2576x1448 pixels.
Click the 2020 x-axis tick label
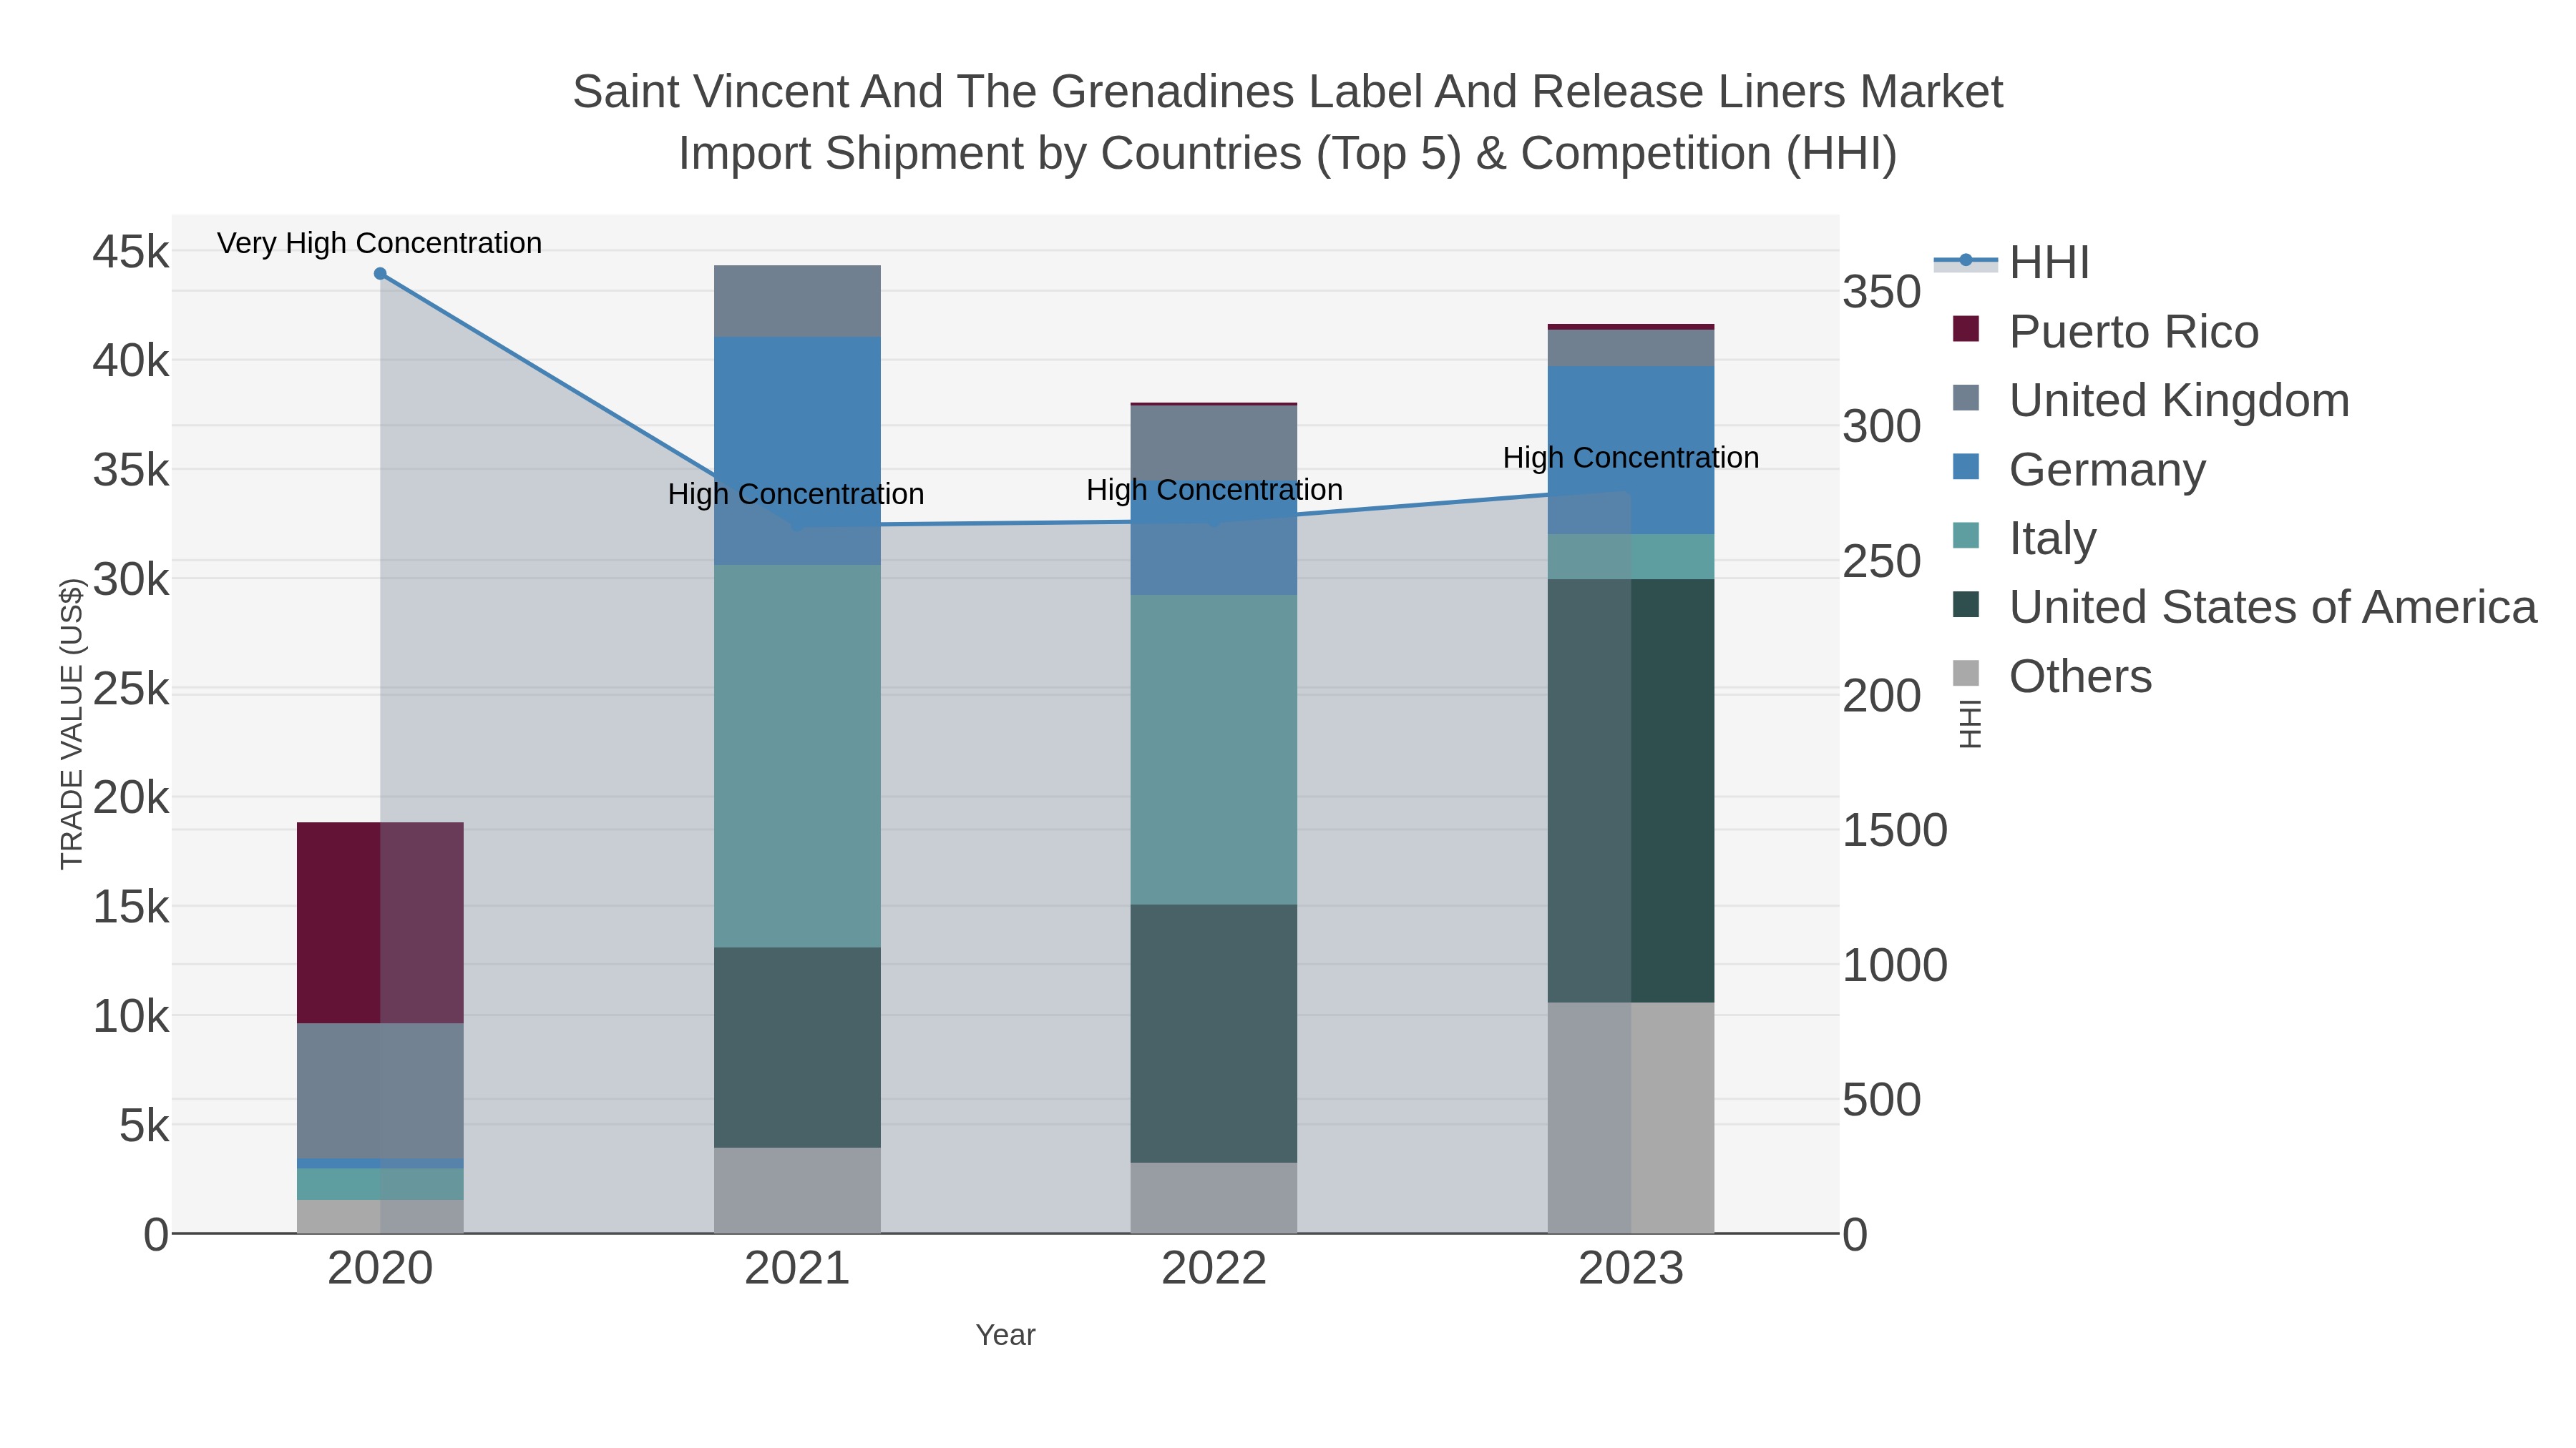(380, 1268)
